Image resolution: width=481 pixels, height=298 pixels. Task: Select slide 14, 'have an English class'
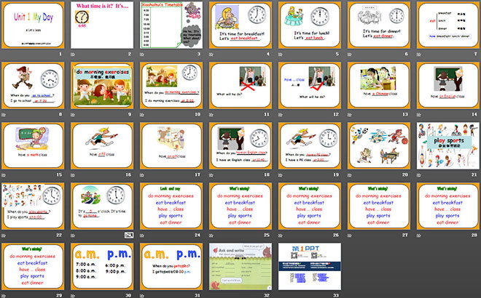pyautogui.click(x=448, y=85)
